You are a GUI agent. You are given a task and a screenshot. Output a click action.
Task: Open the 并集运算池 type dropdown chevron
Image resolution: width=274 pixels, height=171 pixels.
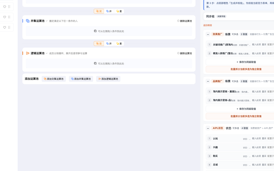47,21
